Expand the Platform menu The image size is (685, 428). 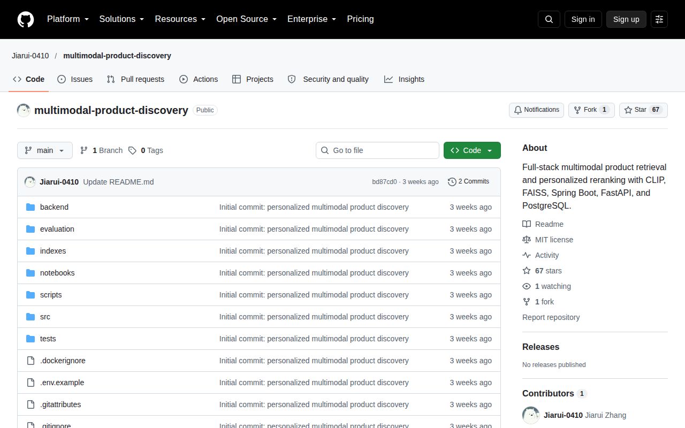pyautogui.click(x=68, y=19)
